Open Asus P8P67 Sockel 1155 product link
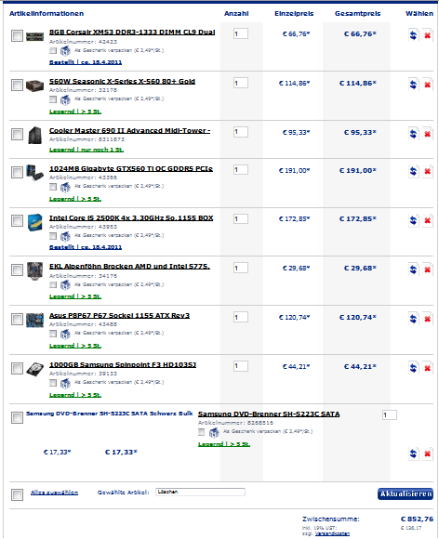The width and height of the screenshot is (439, 539). (119, 316)
